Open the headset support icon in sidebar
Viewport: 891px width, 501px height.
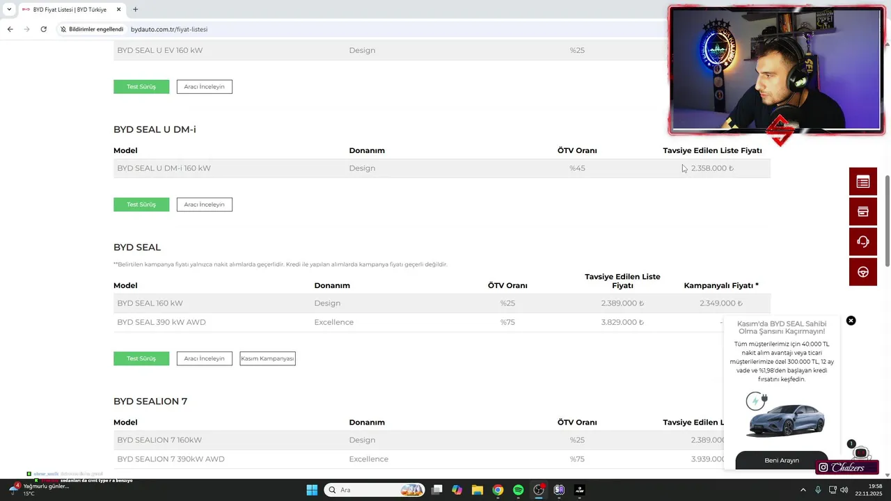pos(863,241)
